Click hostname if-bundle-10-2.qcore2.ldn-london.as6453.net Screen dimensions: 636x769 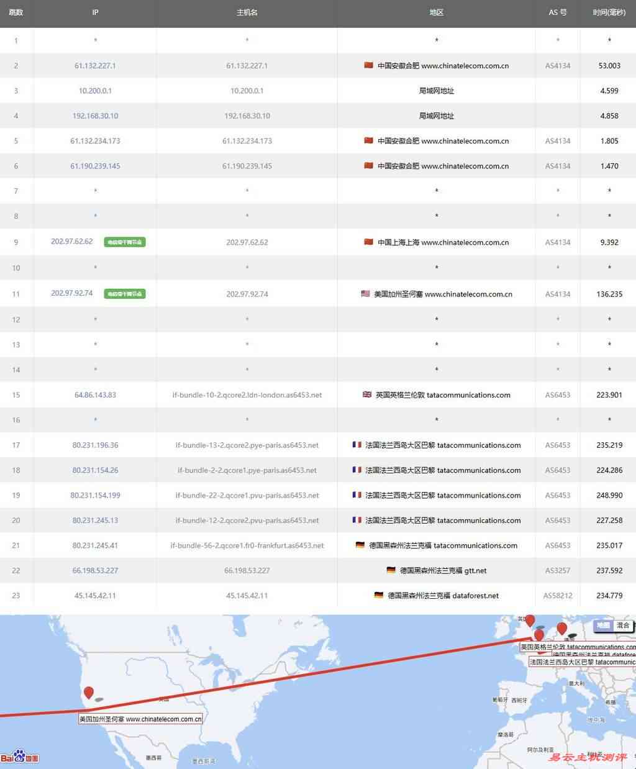point(247,395)
